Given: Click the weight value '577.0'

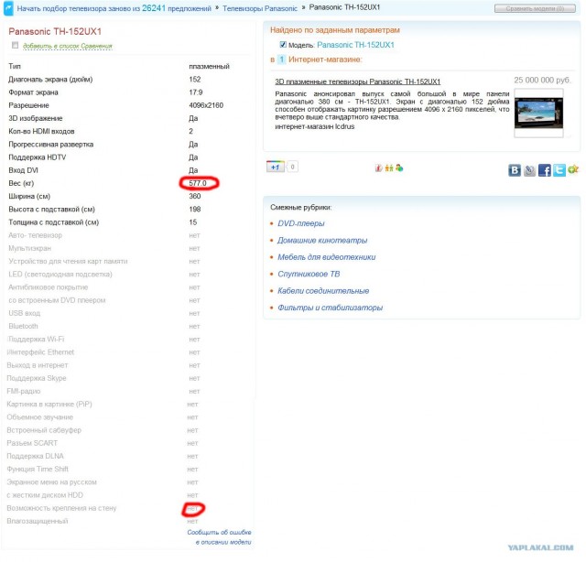Looking at the screenshot, I should pyautogui.click(x=198, y=183).
